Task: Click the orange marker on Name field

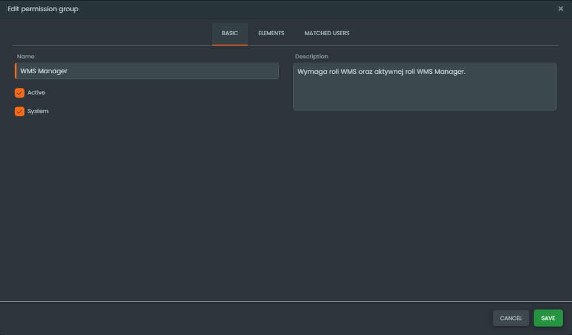Action: tap(16, 71)
